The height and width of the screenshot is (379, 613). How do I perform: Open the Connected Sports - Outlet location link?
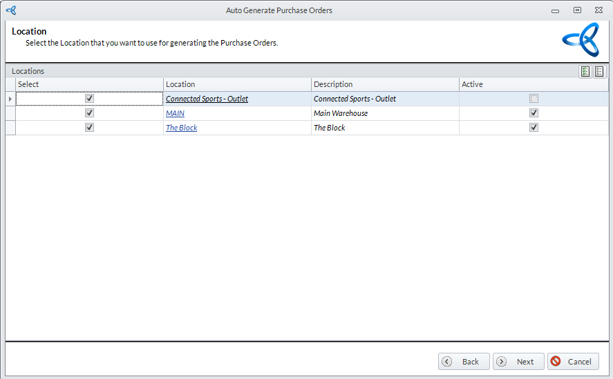click(207, 99)
